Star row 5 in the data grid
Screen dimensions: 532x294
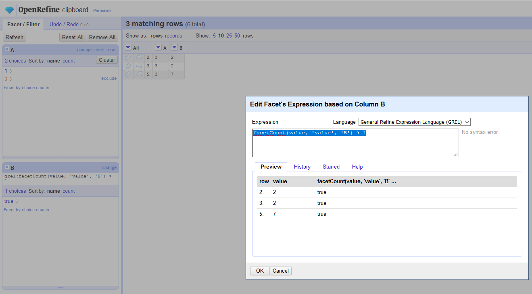(128, 74)
